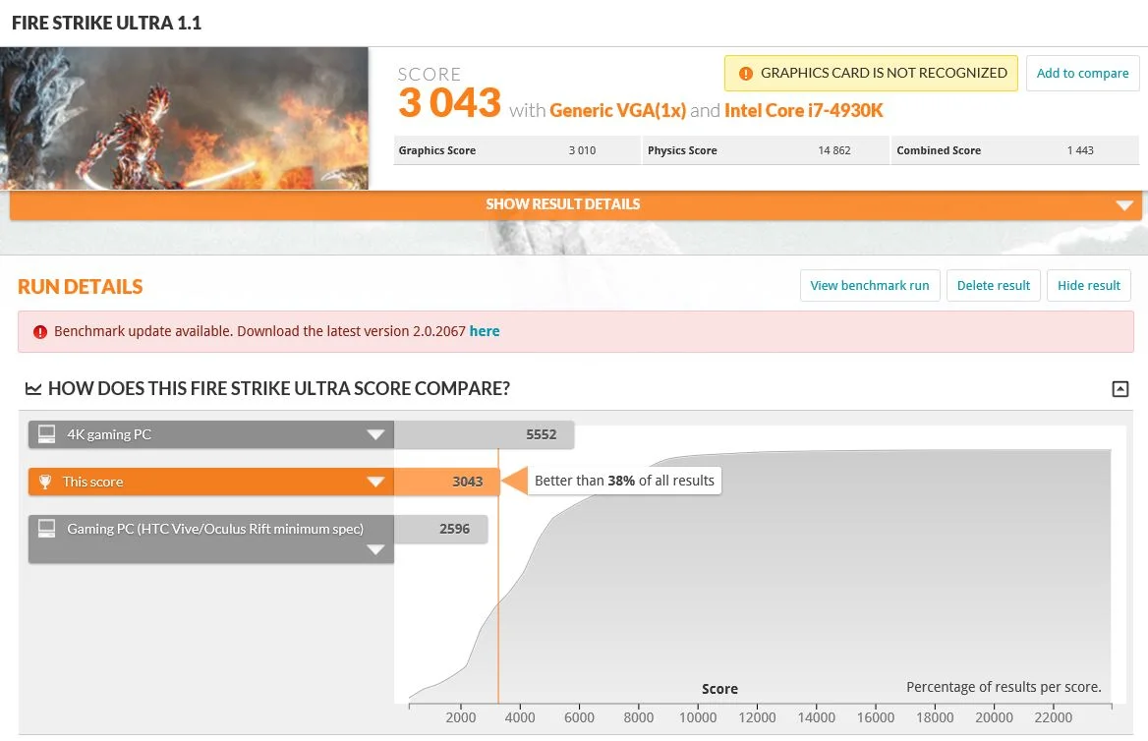Click the red alert icon beside benchmark update
Viewport: 1148px width, 741px height.
40,332
